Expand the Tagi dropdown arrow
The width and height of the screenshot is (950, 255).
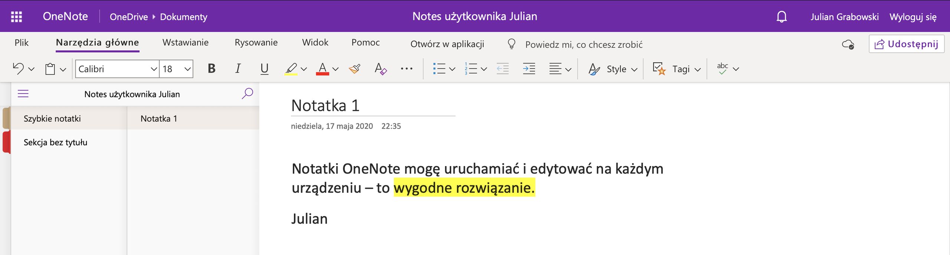[698, 69]
